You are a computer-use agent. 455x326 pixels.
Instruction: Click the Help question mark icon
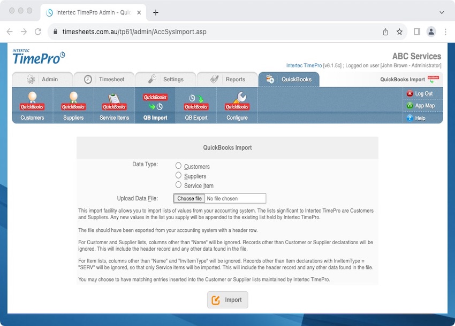click(x=409, y=118)
